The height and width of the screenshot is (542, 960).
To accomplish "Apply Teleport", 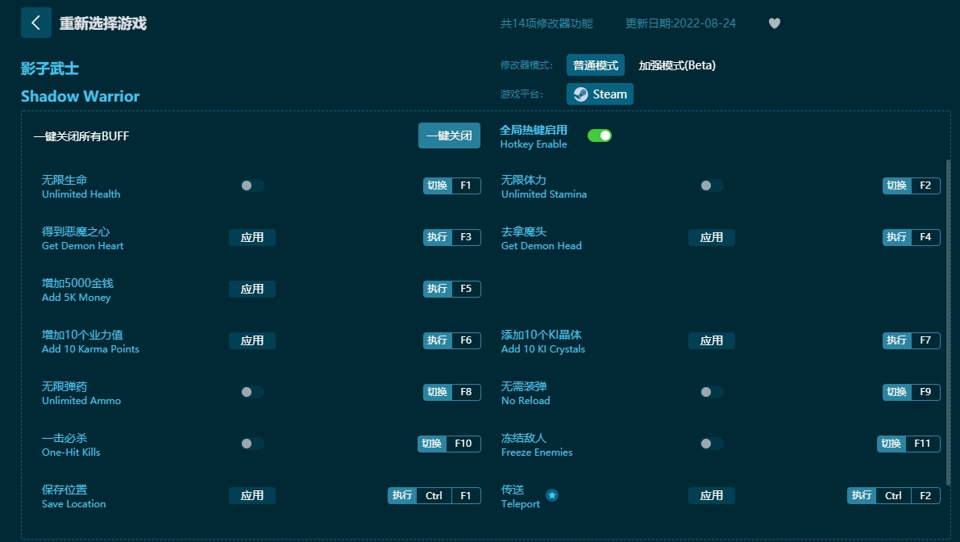I will 712,495.
